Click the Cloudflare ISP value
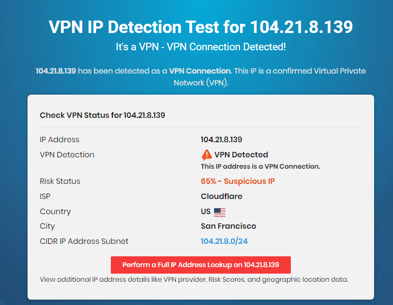 222,196
